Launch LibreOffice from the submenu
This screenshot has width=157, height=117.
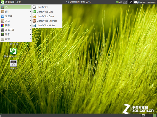(x=47, y=7)
